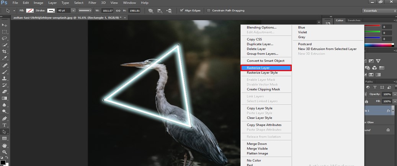This screenshot has height=166, width=397.
Task: Select the Brush tool
Action: click(x=4, y=72)
